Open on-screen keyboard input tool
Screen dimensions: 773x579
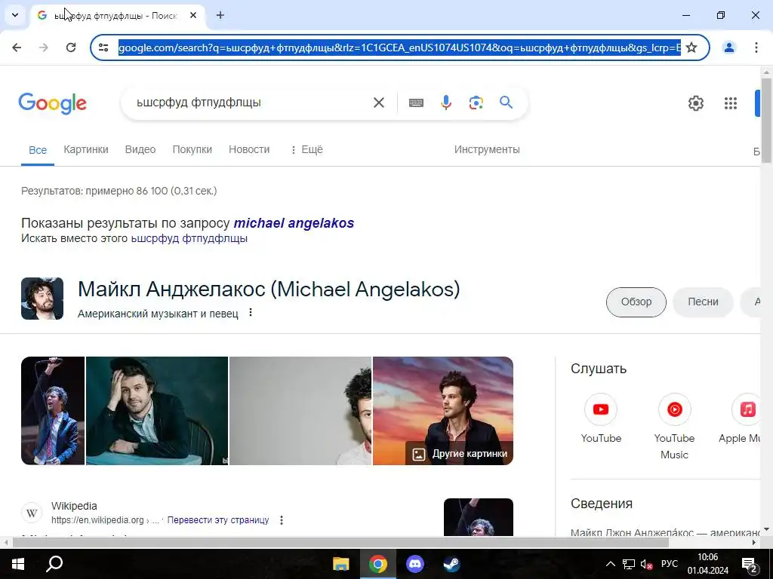[x=416, y=103]
